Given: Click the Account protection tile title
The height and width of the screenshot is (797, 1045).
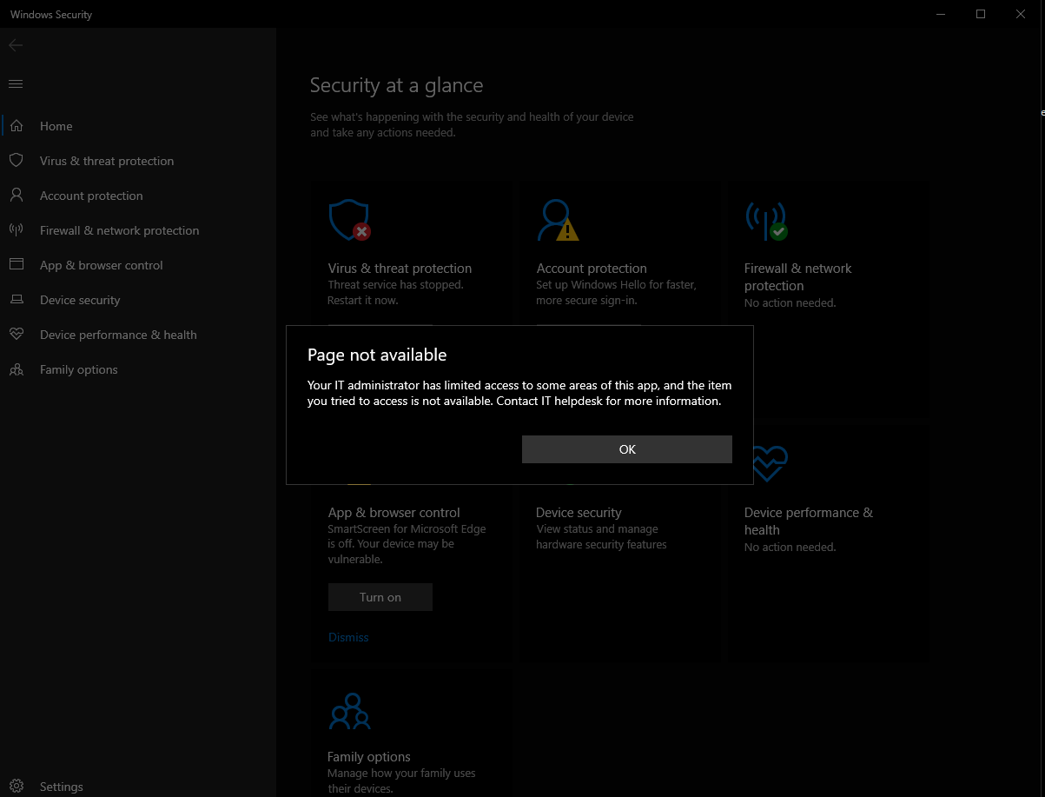Looking at the screenshot, I should 592,269.
